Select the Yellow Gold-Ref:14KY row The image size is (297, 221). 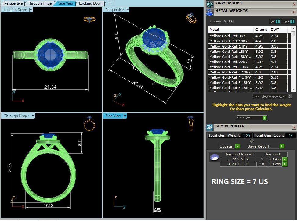click(x=230, y=46)
